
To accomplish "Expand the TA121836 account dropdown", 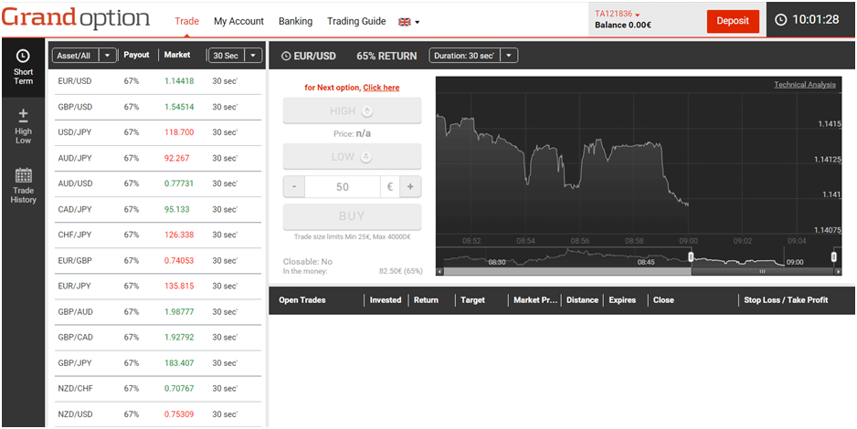I will tap(637, 15).
